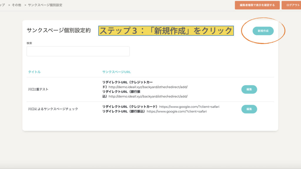301x169 pixels.
Task: Click the タイトル column header
Action: click(x=34, y=72)
